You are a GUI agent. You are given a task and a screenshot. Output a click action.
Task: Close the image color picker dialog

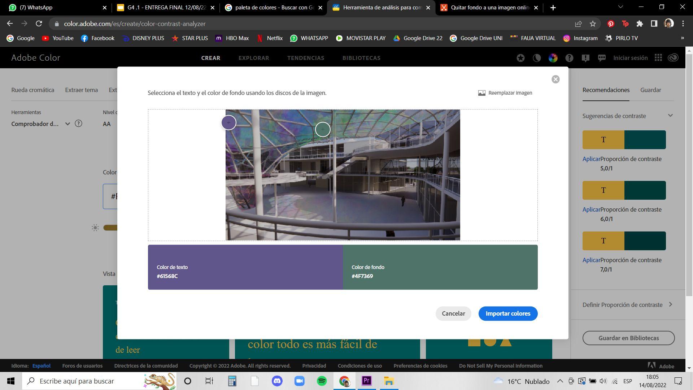tap(555, 79)
